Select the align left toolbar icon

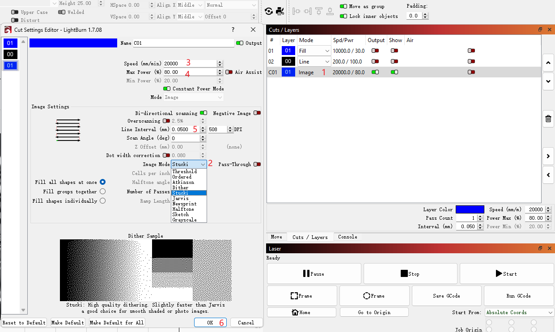tap(297, 11)
